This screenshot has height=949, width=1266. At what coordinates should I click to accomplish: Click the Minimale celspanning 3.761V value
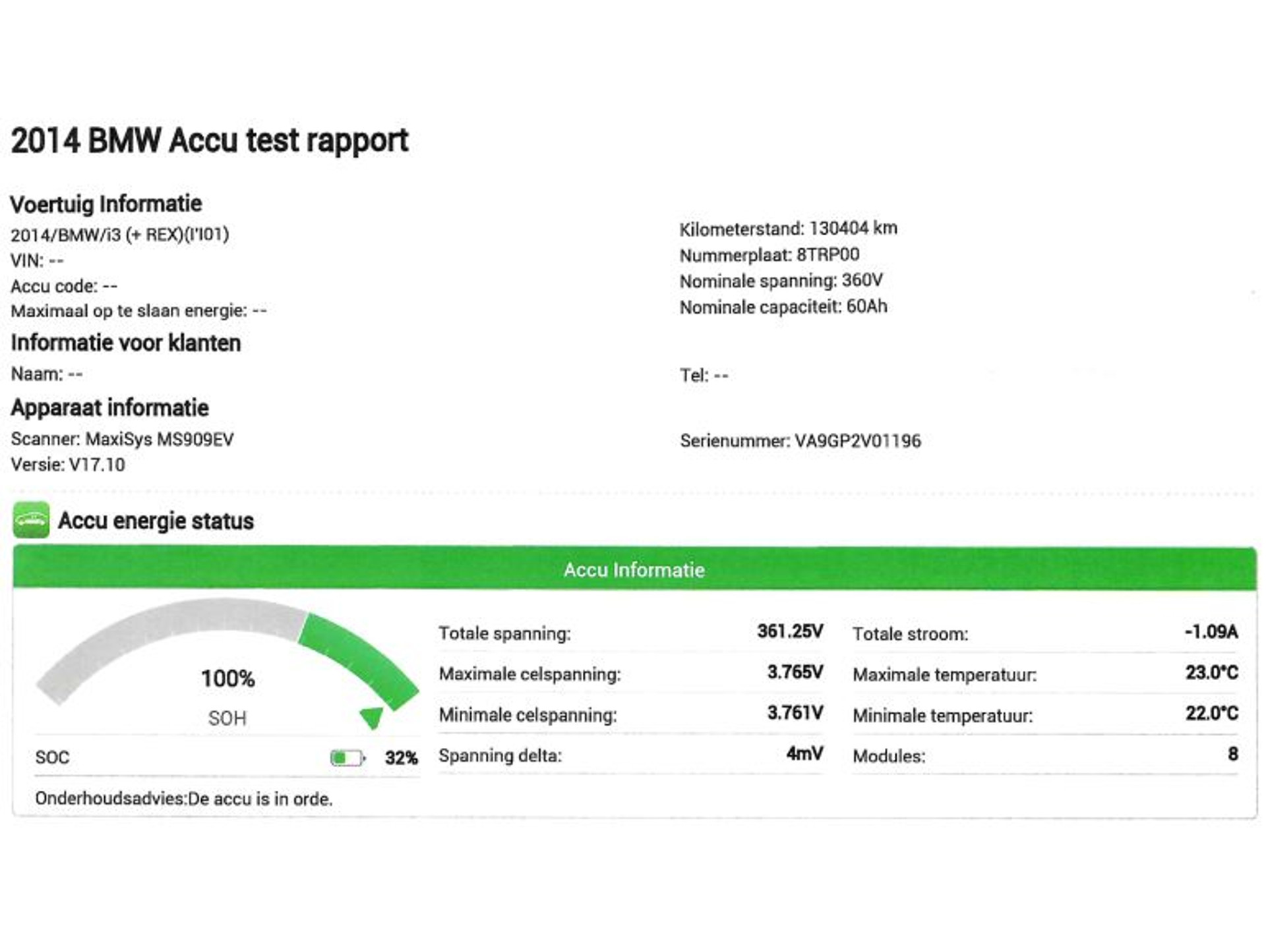click(795, 713)
